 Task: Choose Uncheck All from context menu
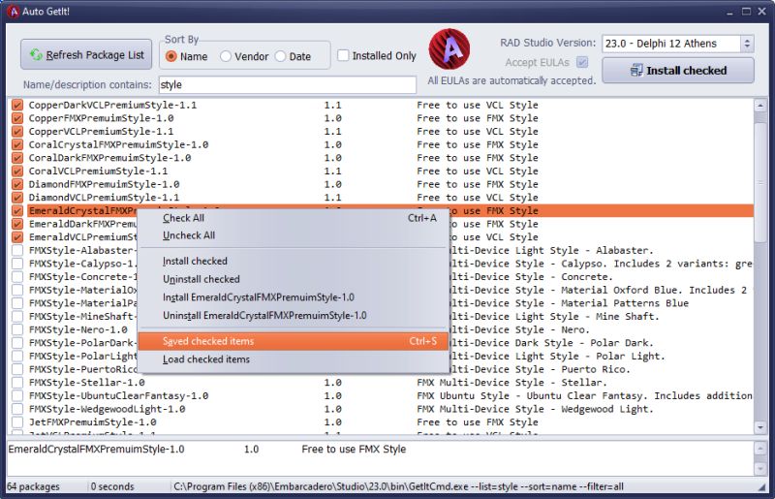click(294, 235)
